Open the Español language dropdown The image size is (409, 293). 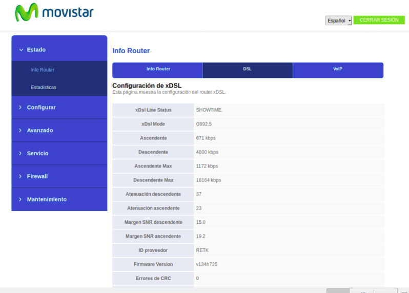pos(338,20)
